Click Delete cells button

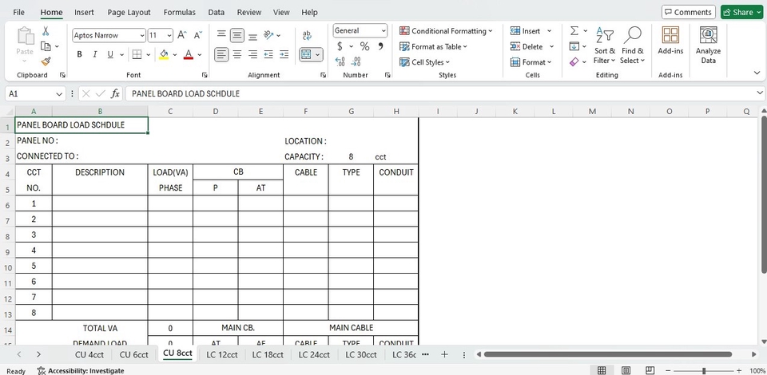point(527,46)
